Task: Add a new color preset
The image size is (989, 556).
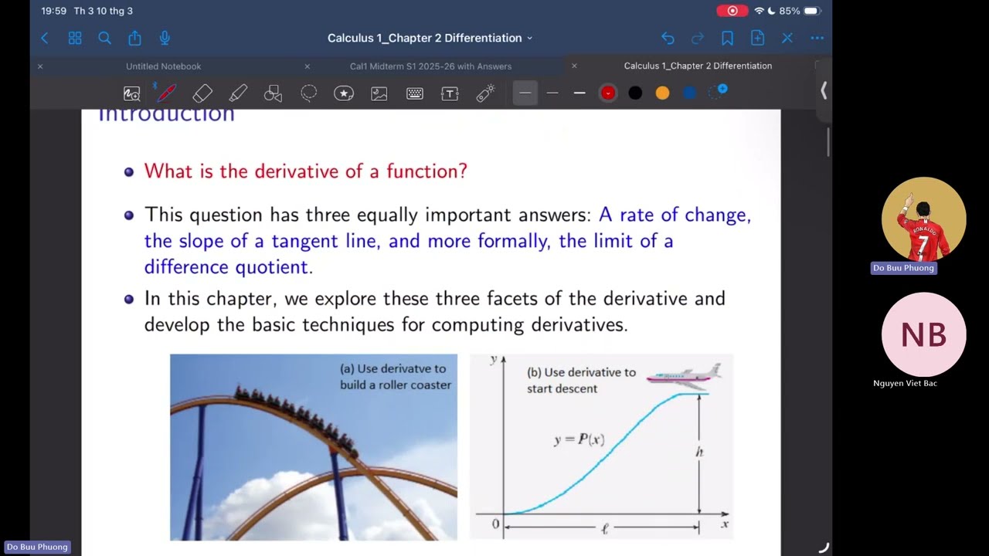Action: click(719, 92)
